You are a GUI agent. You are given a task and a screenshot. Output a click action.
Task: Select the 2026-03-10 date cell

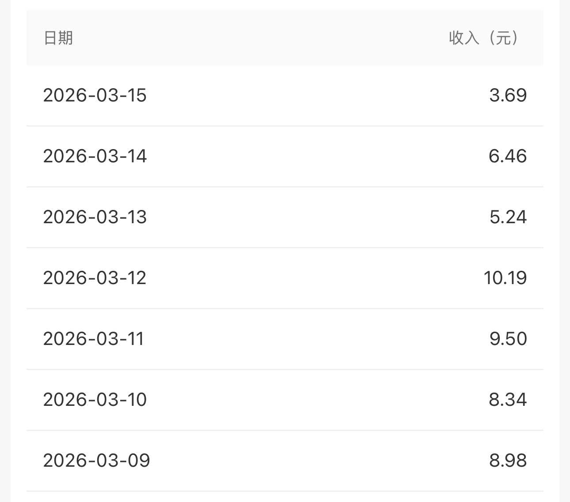click(x=95, y=400)
